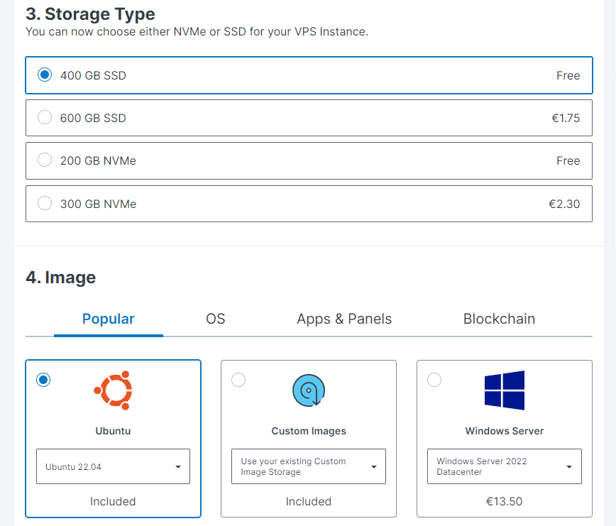Click the Ubuntu logo icon
Screen dimensions: 616x526
(113, 390)
